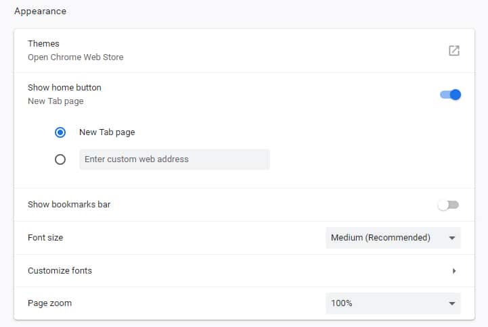
Task: Click the Themes external link icon
Action: point(454,51)
